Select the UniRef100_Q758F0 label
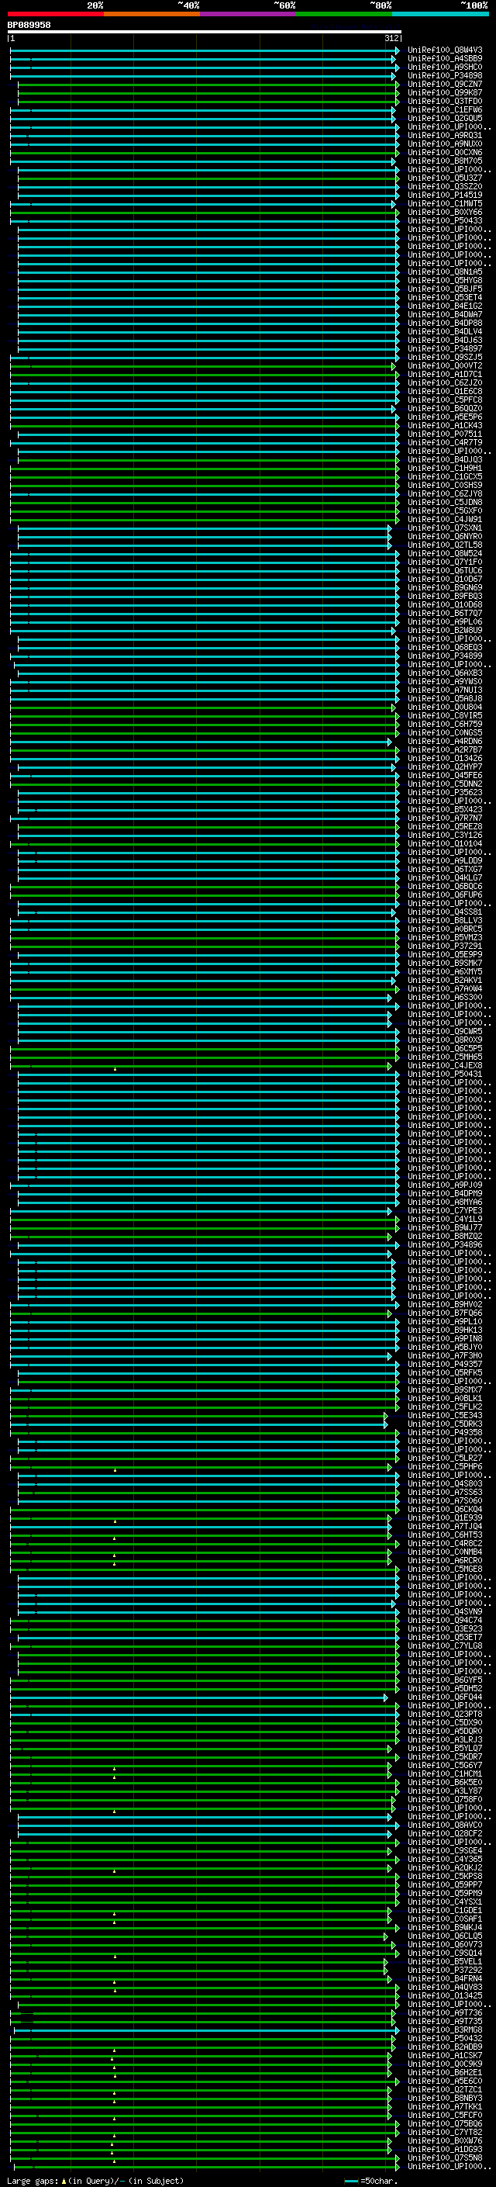This screenshot has width=496, height=2187. 445,1799
